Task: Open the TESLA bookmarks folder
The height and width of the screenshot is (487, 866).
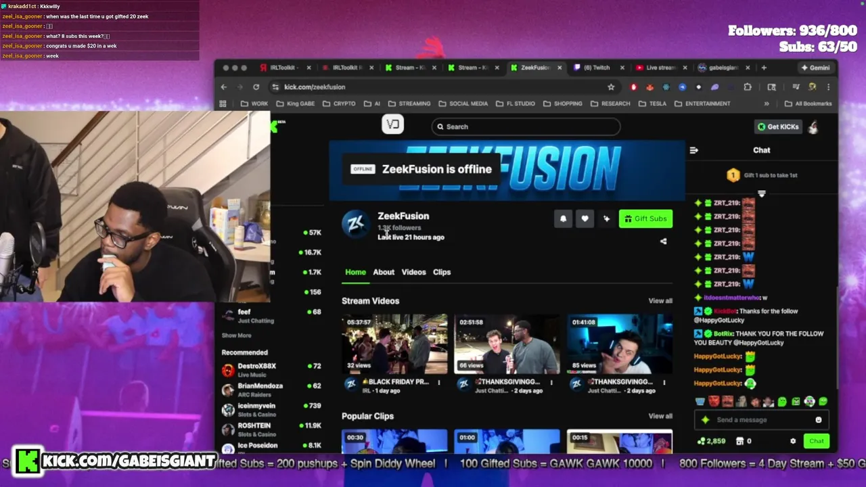Action: [x=652, y=103]
